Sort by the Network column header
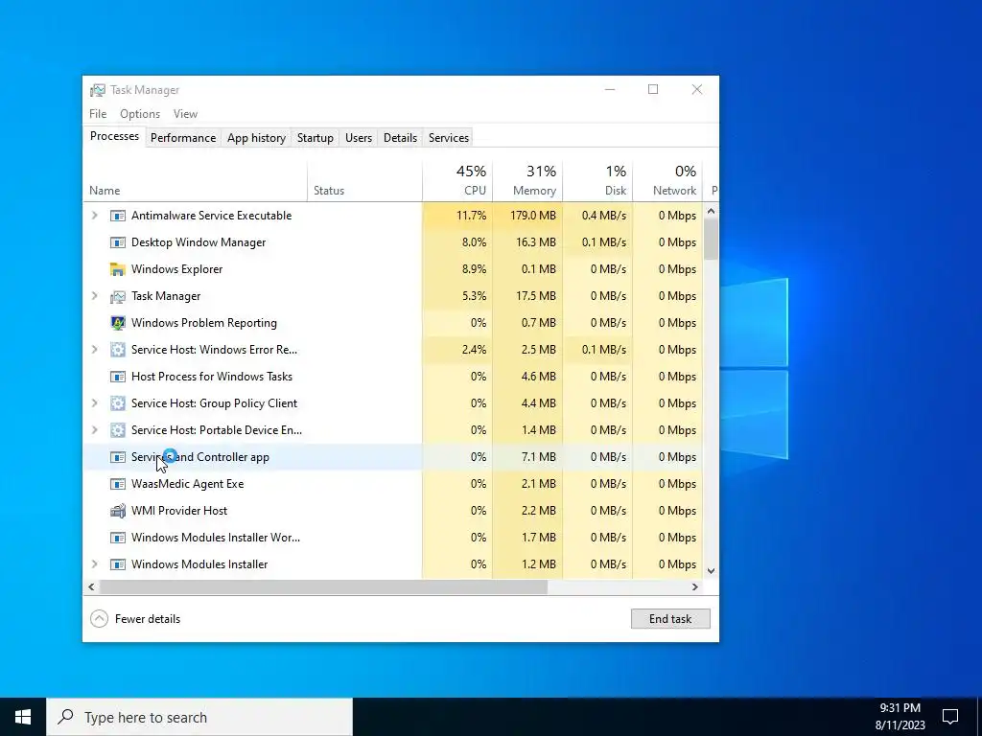The image size is (982, 736). pyautogui.click(x=668, y=181)
